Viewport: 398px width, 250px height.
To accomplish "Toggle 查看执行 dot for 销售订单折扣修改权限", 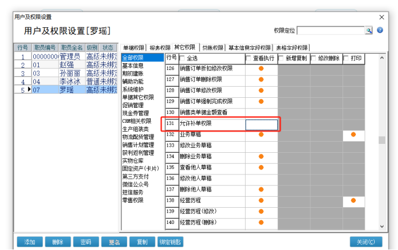I will pos(261,68).
